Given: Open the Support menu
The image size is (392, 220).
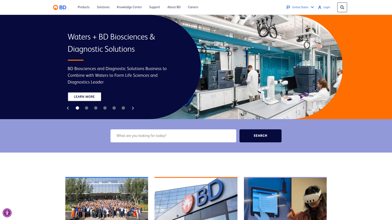Looking at the screenshot, I should pos(155,7).
